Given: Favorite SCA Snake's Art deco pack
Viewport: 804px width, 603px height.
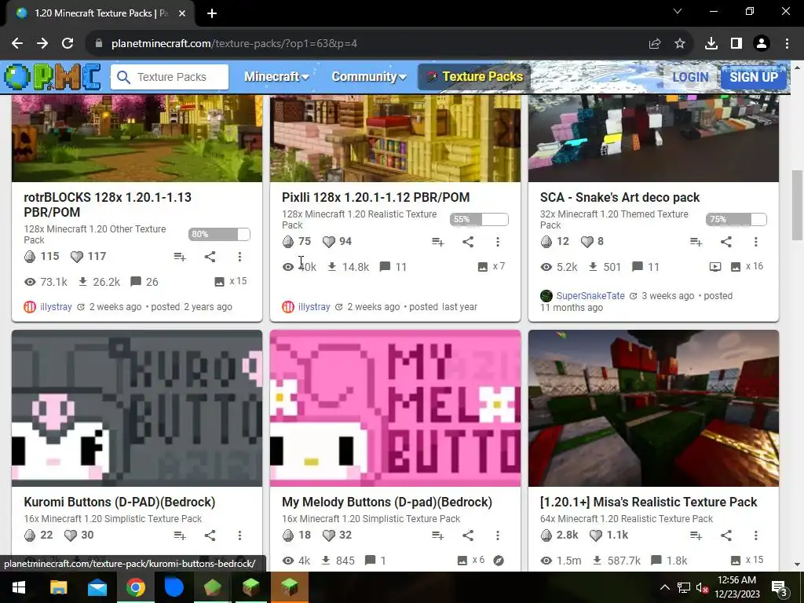Looking at the screenshot, I should [x=587, y=242].
